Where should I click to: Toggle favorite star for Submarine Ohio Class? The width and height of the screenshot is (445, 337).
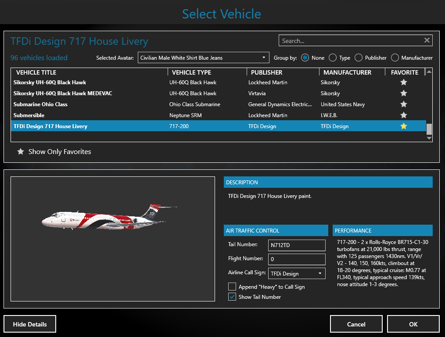[x=404, y=104]
